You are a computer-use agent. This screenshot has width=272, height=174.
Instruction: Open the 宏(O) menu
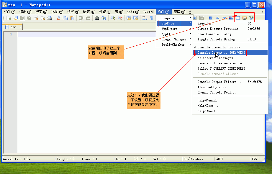click(x=119, y=12)
